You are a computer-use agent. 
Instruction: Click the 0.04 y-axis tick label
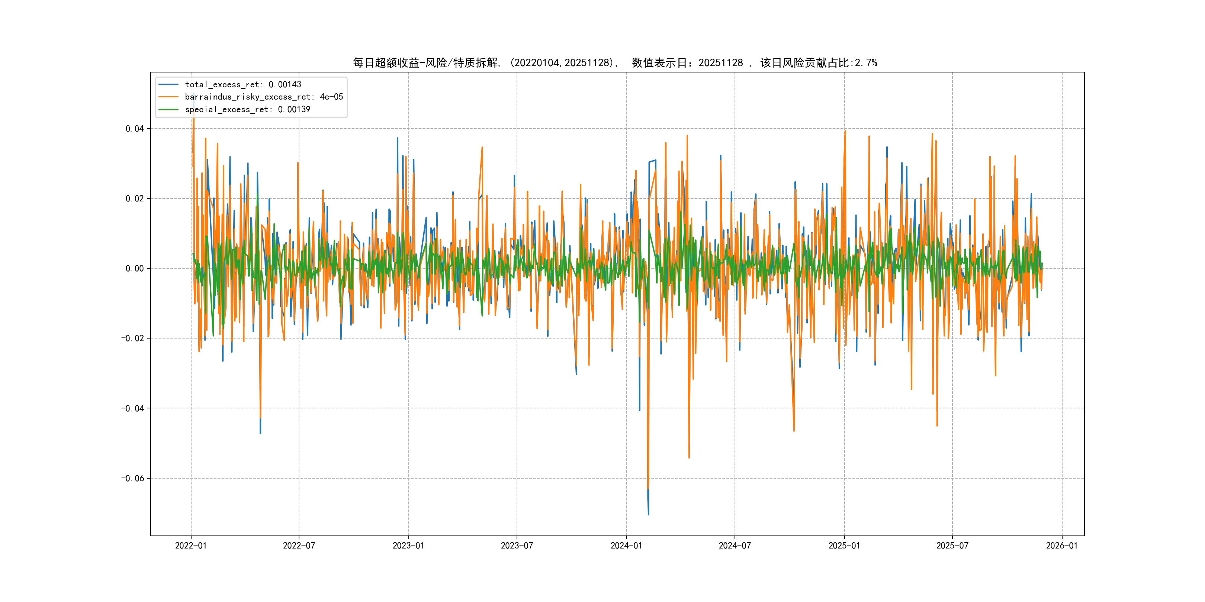135,129
